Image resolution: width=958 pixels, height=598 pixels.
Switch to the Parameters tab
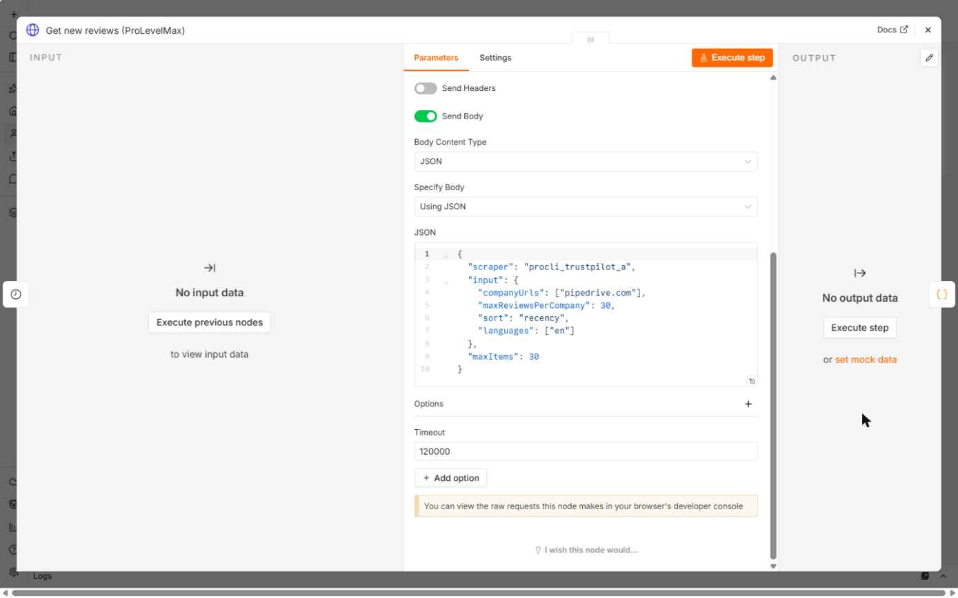pos(436,58)
